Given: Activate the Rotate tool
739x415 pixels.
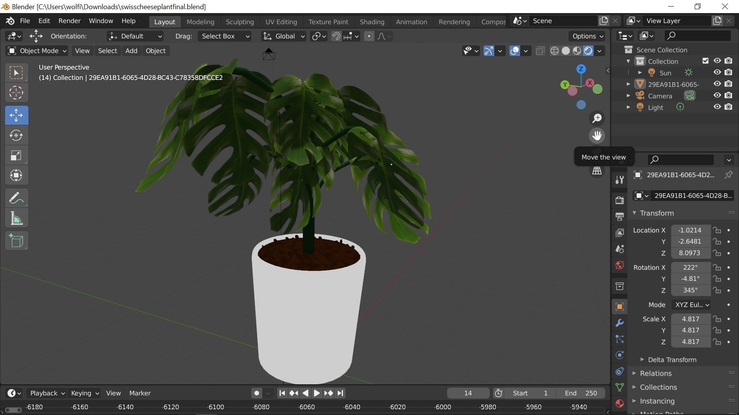Looking at the screenshot, I should pos(16,135).
